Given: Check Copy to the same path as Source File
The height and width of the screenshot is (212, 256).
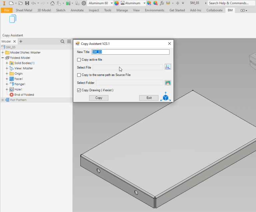Looking at the screenshot, I should (x=79, y=75).
